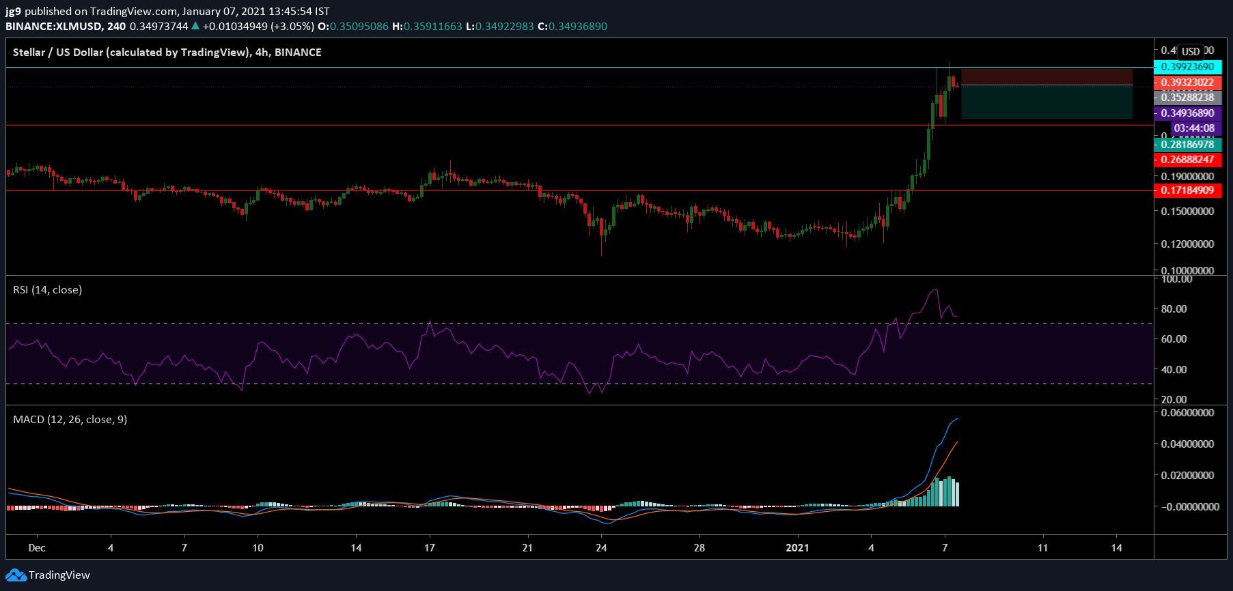Click the 14 date label at far right
This screenshot has height=591, width=1233.
click(1116, 548)
